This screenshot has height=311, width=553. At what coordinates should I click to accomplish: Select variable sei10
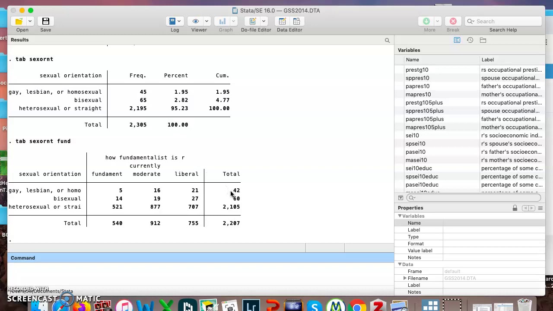[412, 136]
